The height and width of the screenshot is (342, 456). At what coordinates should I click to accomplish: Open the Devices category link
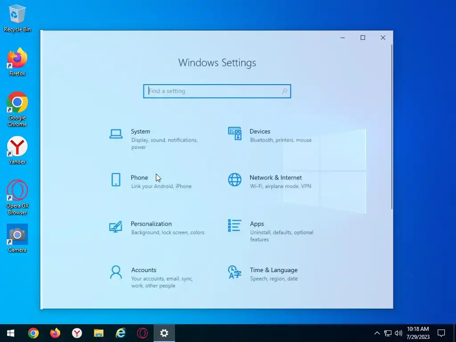260,131
